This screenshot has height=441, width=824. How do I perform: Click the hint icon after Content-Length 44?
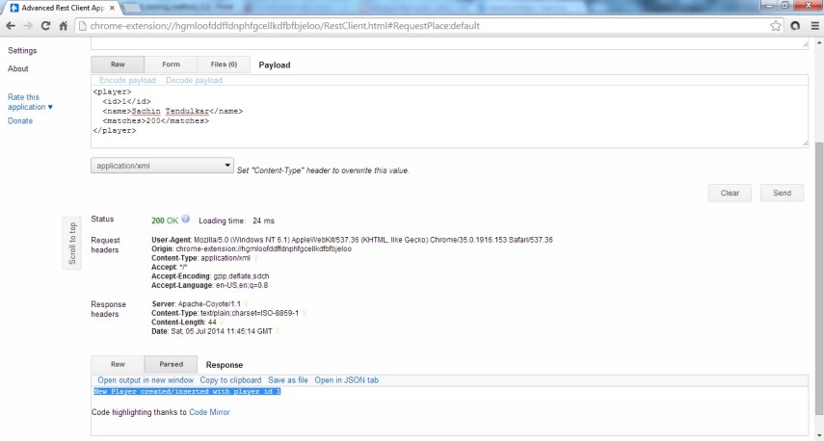(222, 322)
